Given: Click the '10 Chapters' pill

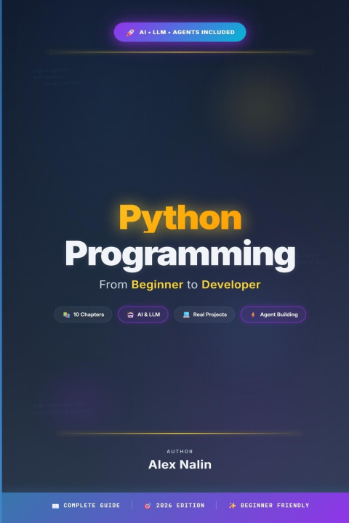Looking at the screenshot, I should (83, 315).
